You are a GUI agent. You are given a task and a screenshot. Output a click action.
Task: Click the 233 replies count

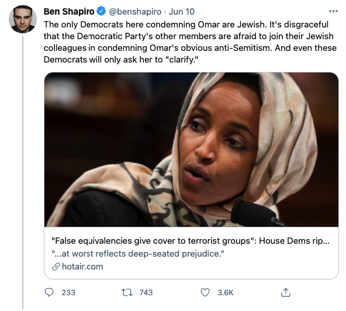pos(68,293)
